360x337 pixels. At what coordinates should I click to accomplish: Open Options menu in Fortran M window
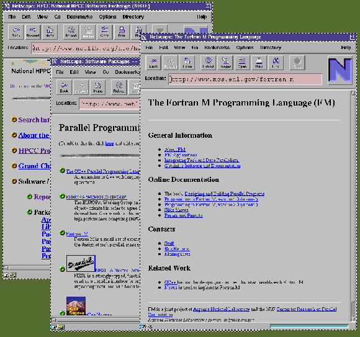coord(245,48)
